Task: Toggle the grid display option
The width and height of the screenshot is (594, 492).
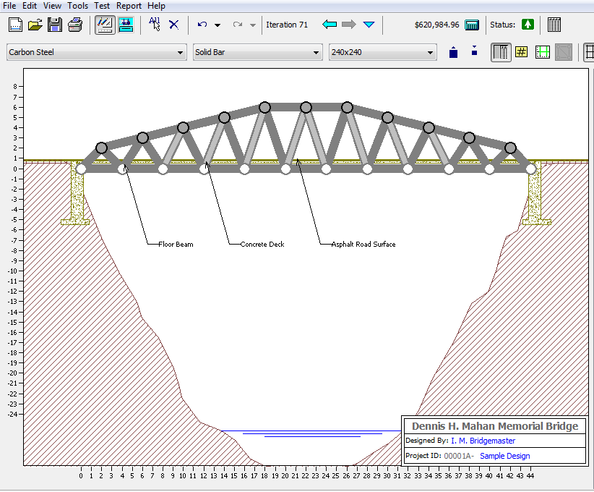Action: pyautogui.click(x=542, y=51)
